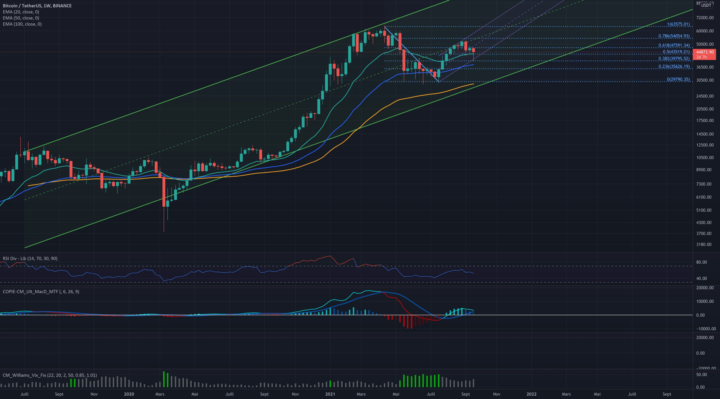Select the orange EMA 100 line end

(474, 84)
